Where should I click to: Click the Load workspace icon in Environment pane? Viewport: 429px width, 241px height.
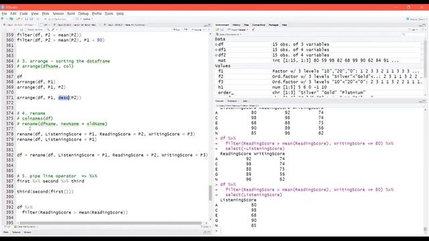pyautogui.click(x=218, y=29)
